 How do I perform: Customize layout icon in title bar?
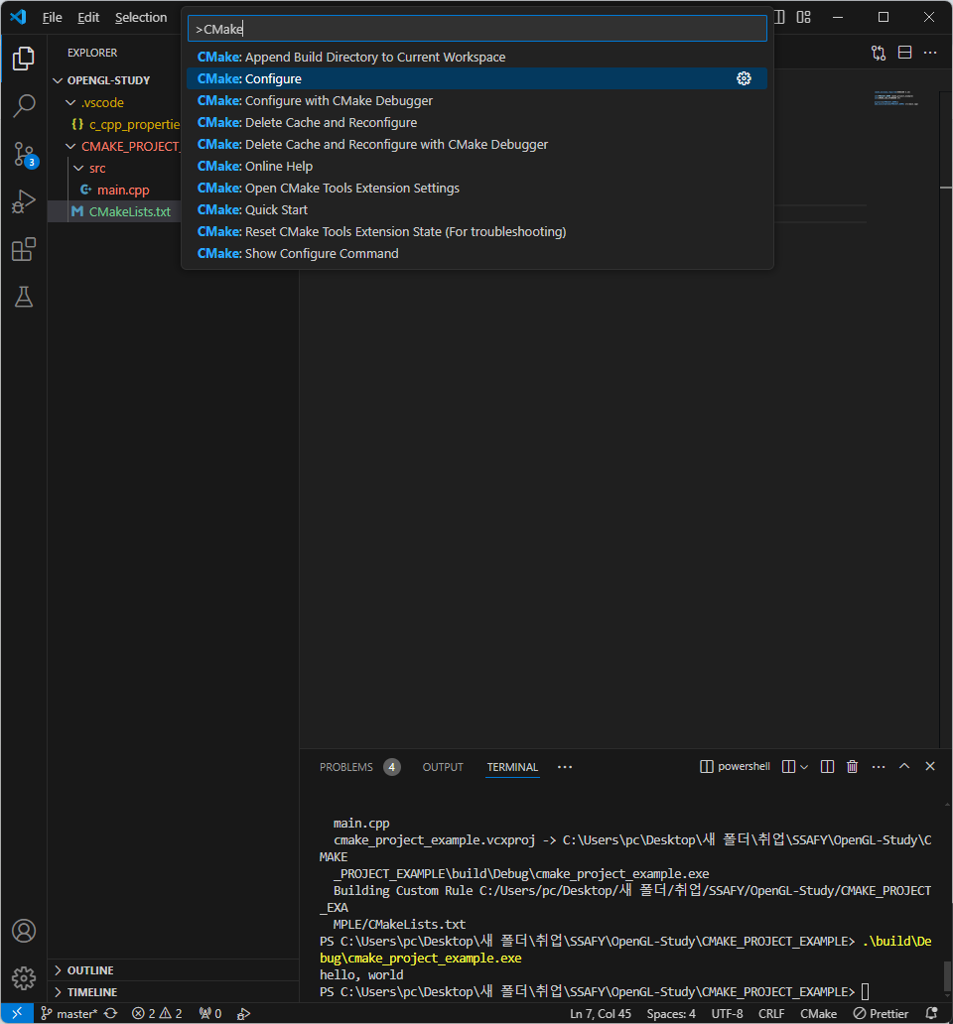click(803, 17)
